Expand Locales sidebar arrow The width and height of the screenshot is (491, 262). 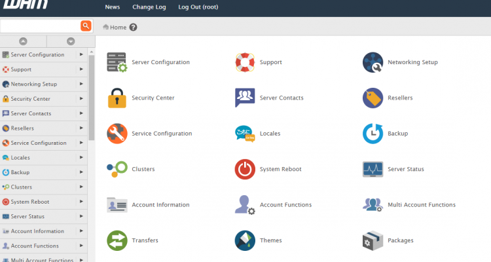tap(81, 158)
